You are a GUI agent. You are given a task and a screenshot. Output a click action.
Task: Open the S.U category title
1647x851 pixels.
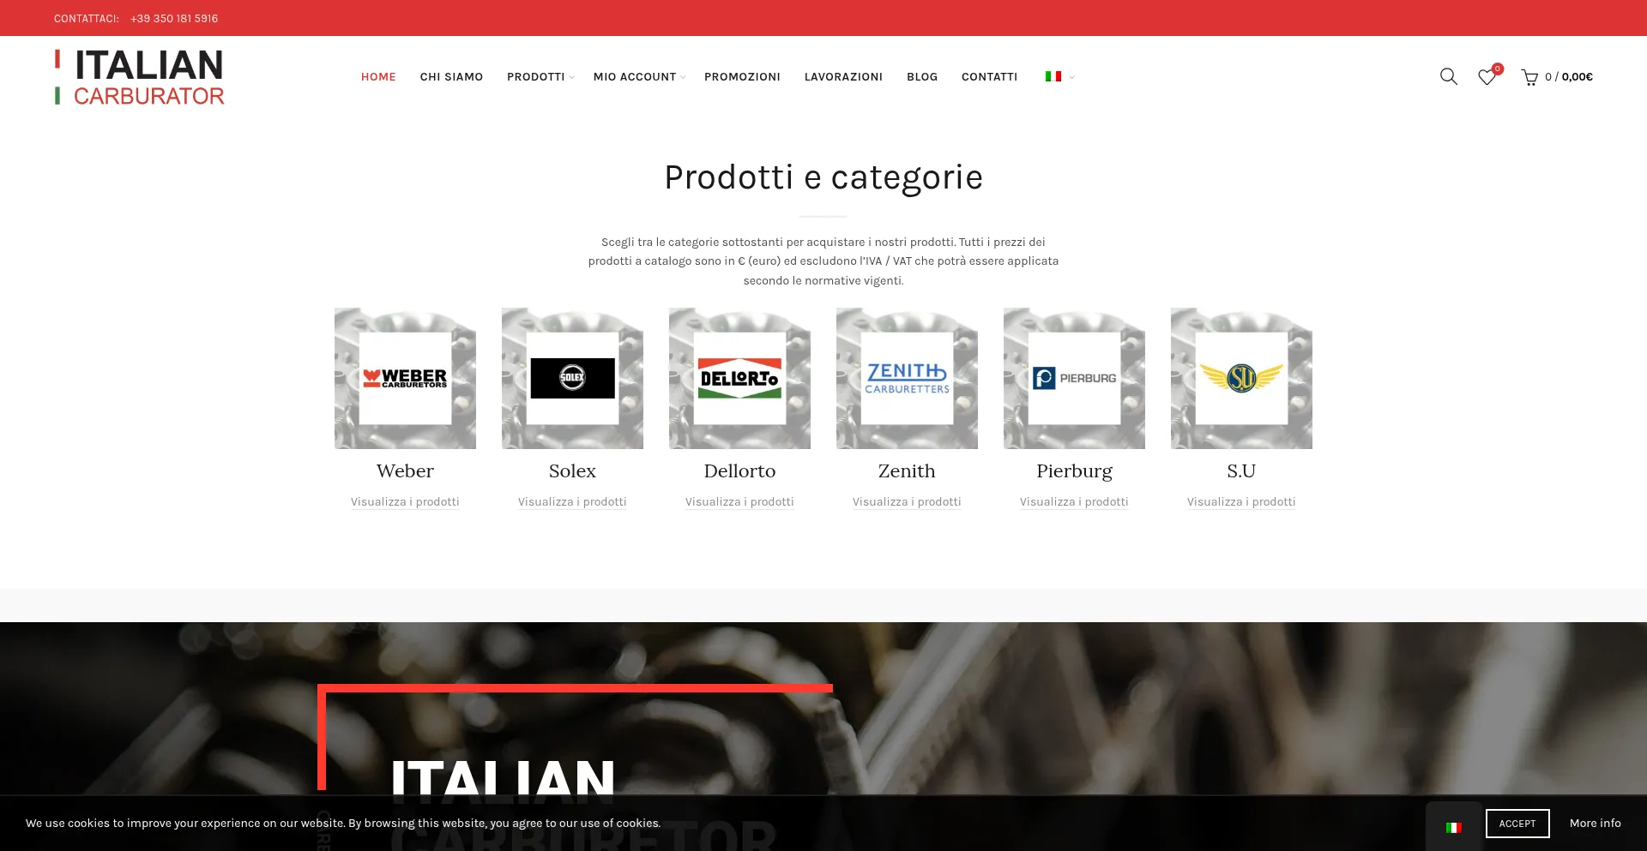coord(1241,470)
